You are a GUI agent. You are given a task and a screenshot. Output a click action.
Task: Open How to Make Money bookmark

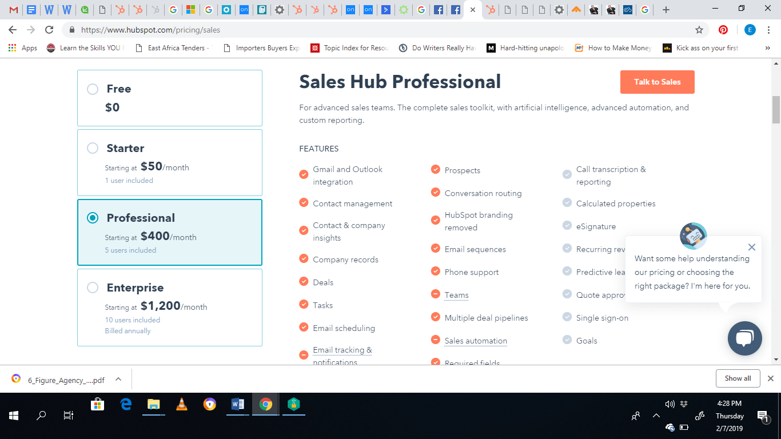613,48
